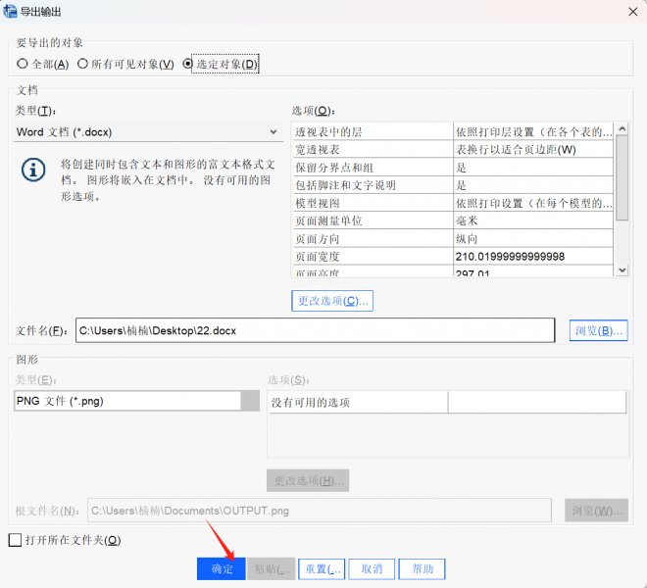Click 更改选项(C)... button for document

(332, 301)
